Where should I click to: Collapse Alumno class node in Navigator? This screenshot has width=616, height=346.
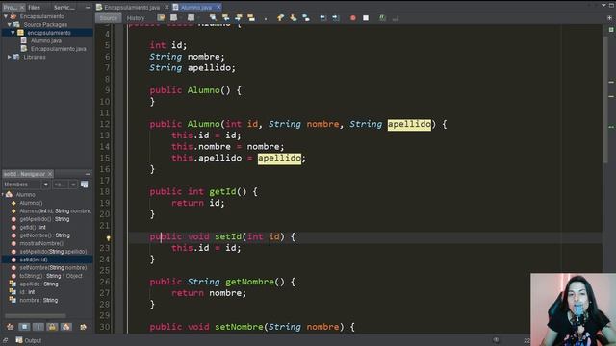tap(3, 194)
